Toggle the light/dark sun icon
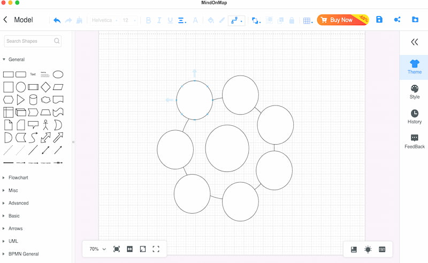428x263 pixels. (x=368, y=249)
